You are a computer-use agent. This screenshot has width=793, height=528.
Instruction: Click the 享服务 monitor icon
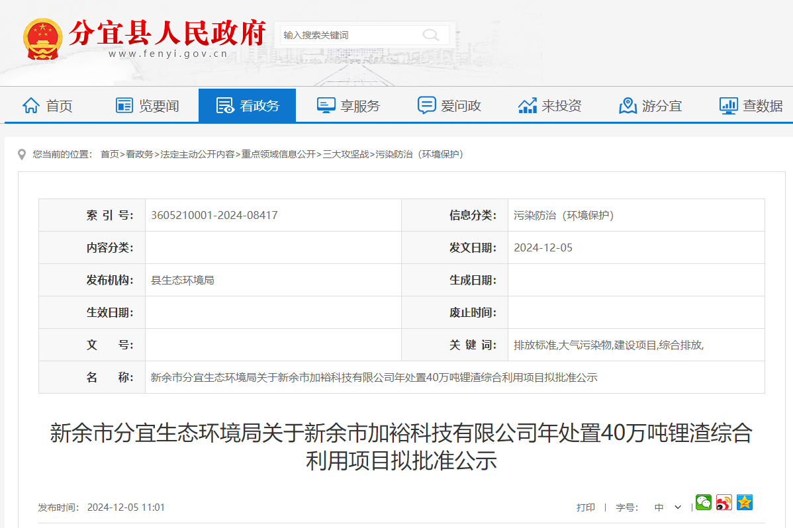click(325, 105)
